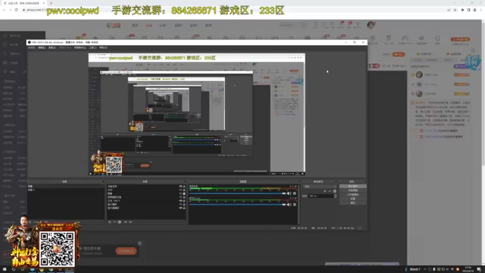The image size is (485, 273).
Task: Move the selected source up
Action: (x=125, y=222)
